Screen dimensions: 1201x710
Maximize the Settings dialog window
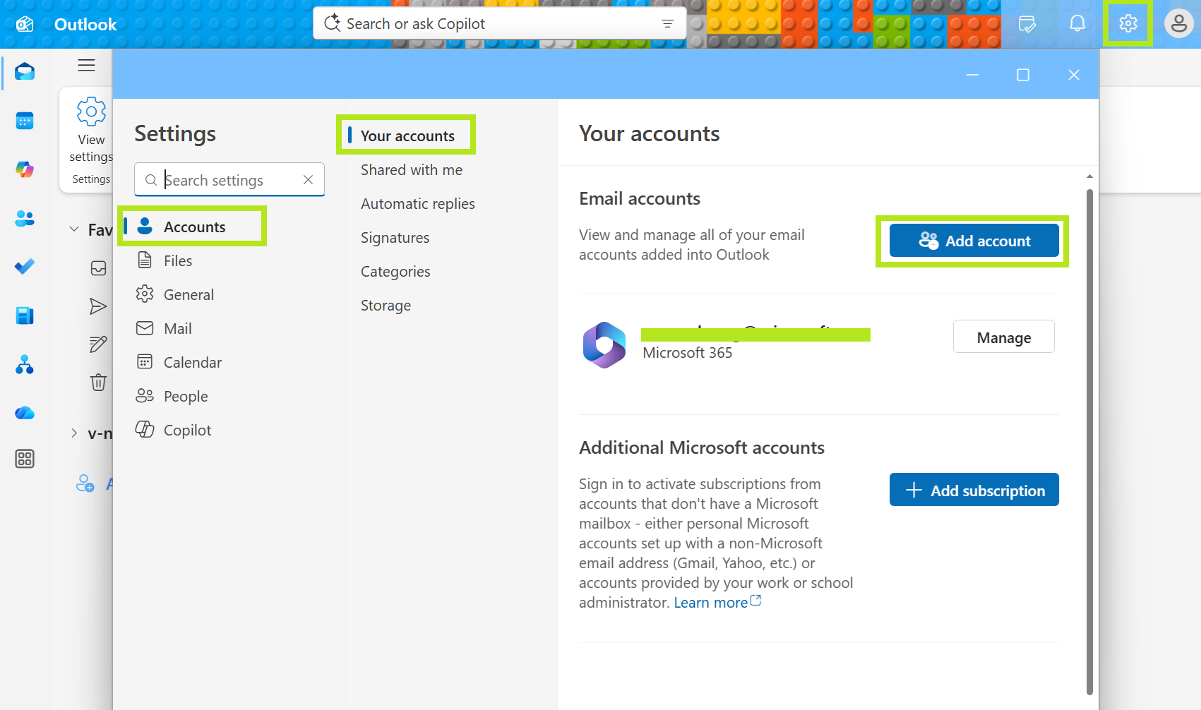click(x=1023, y=75)
